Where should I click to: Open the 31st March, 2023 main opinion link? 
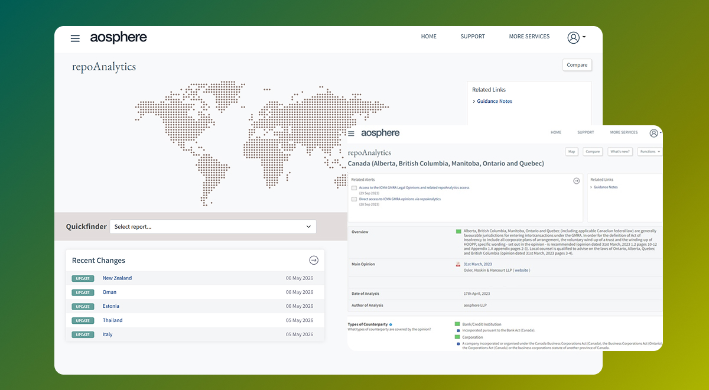477,265
